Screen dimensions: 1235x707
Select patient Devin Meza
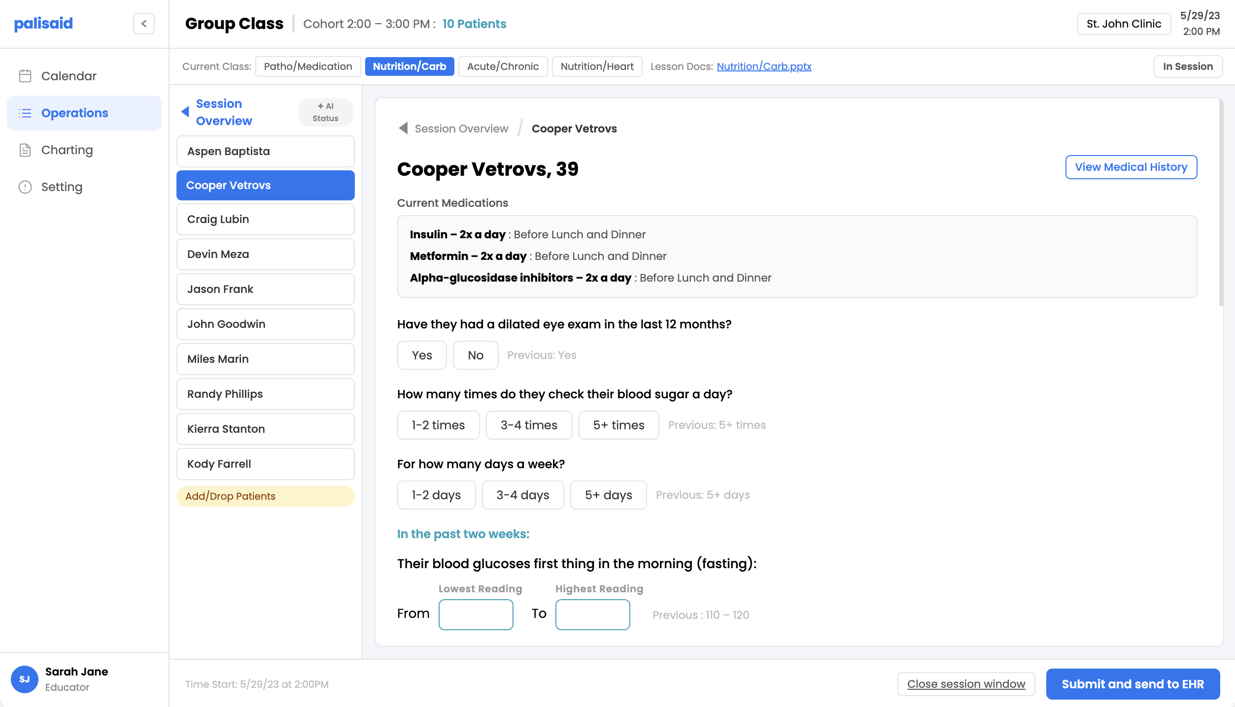click(x=266, y=254)
